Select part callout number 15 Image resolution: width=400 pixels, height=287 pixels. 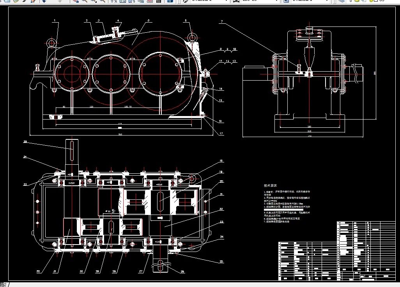point(221,100)
